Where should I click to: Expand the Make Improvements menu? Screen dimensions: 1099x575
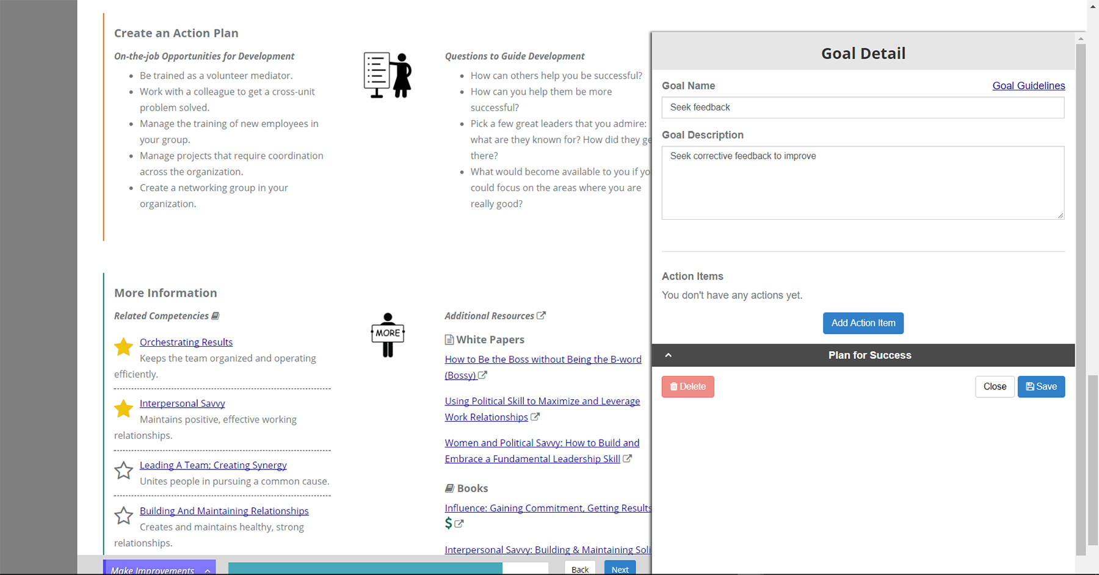pos(208,570)
